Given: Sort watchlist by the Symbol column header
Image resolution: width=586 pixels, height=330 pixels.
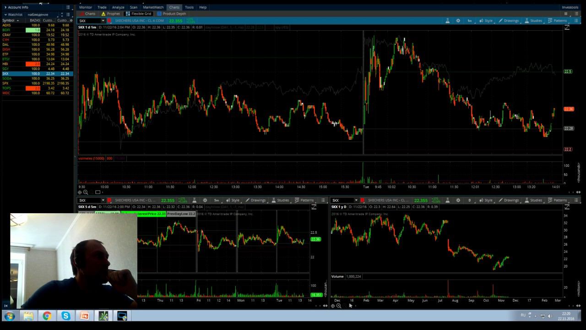Looking at the screenshot, I should [10, 21].
